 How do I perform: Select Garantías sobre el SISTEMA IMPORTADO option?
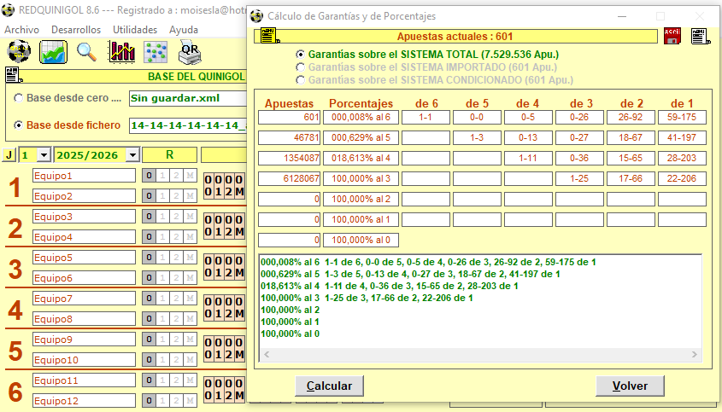point(300,67)
